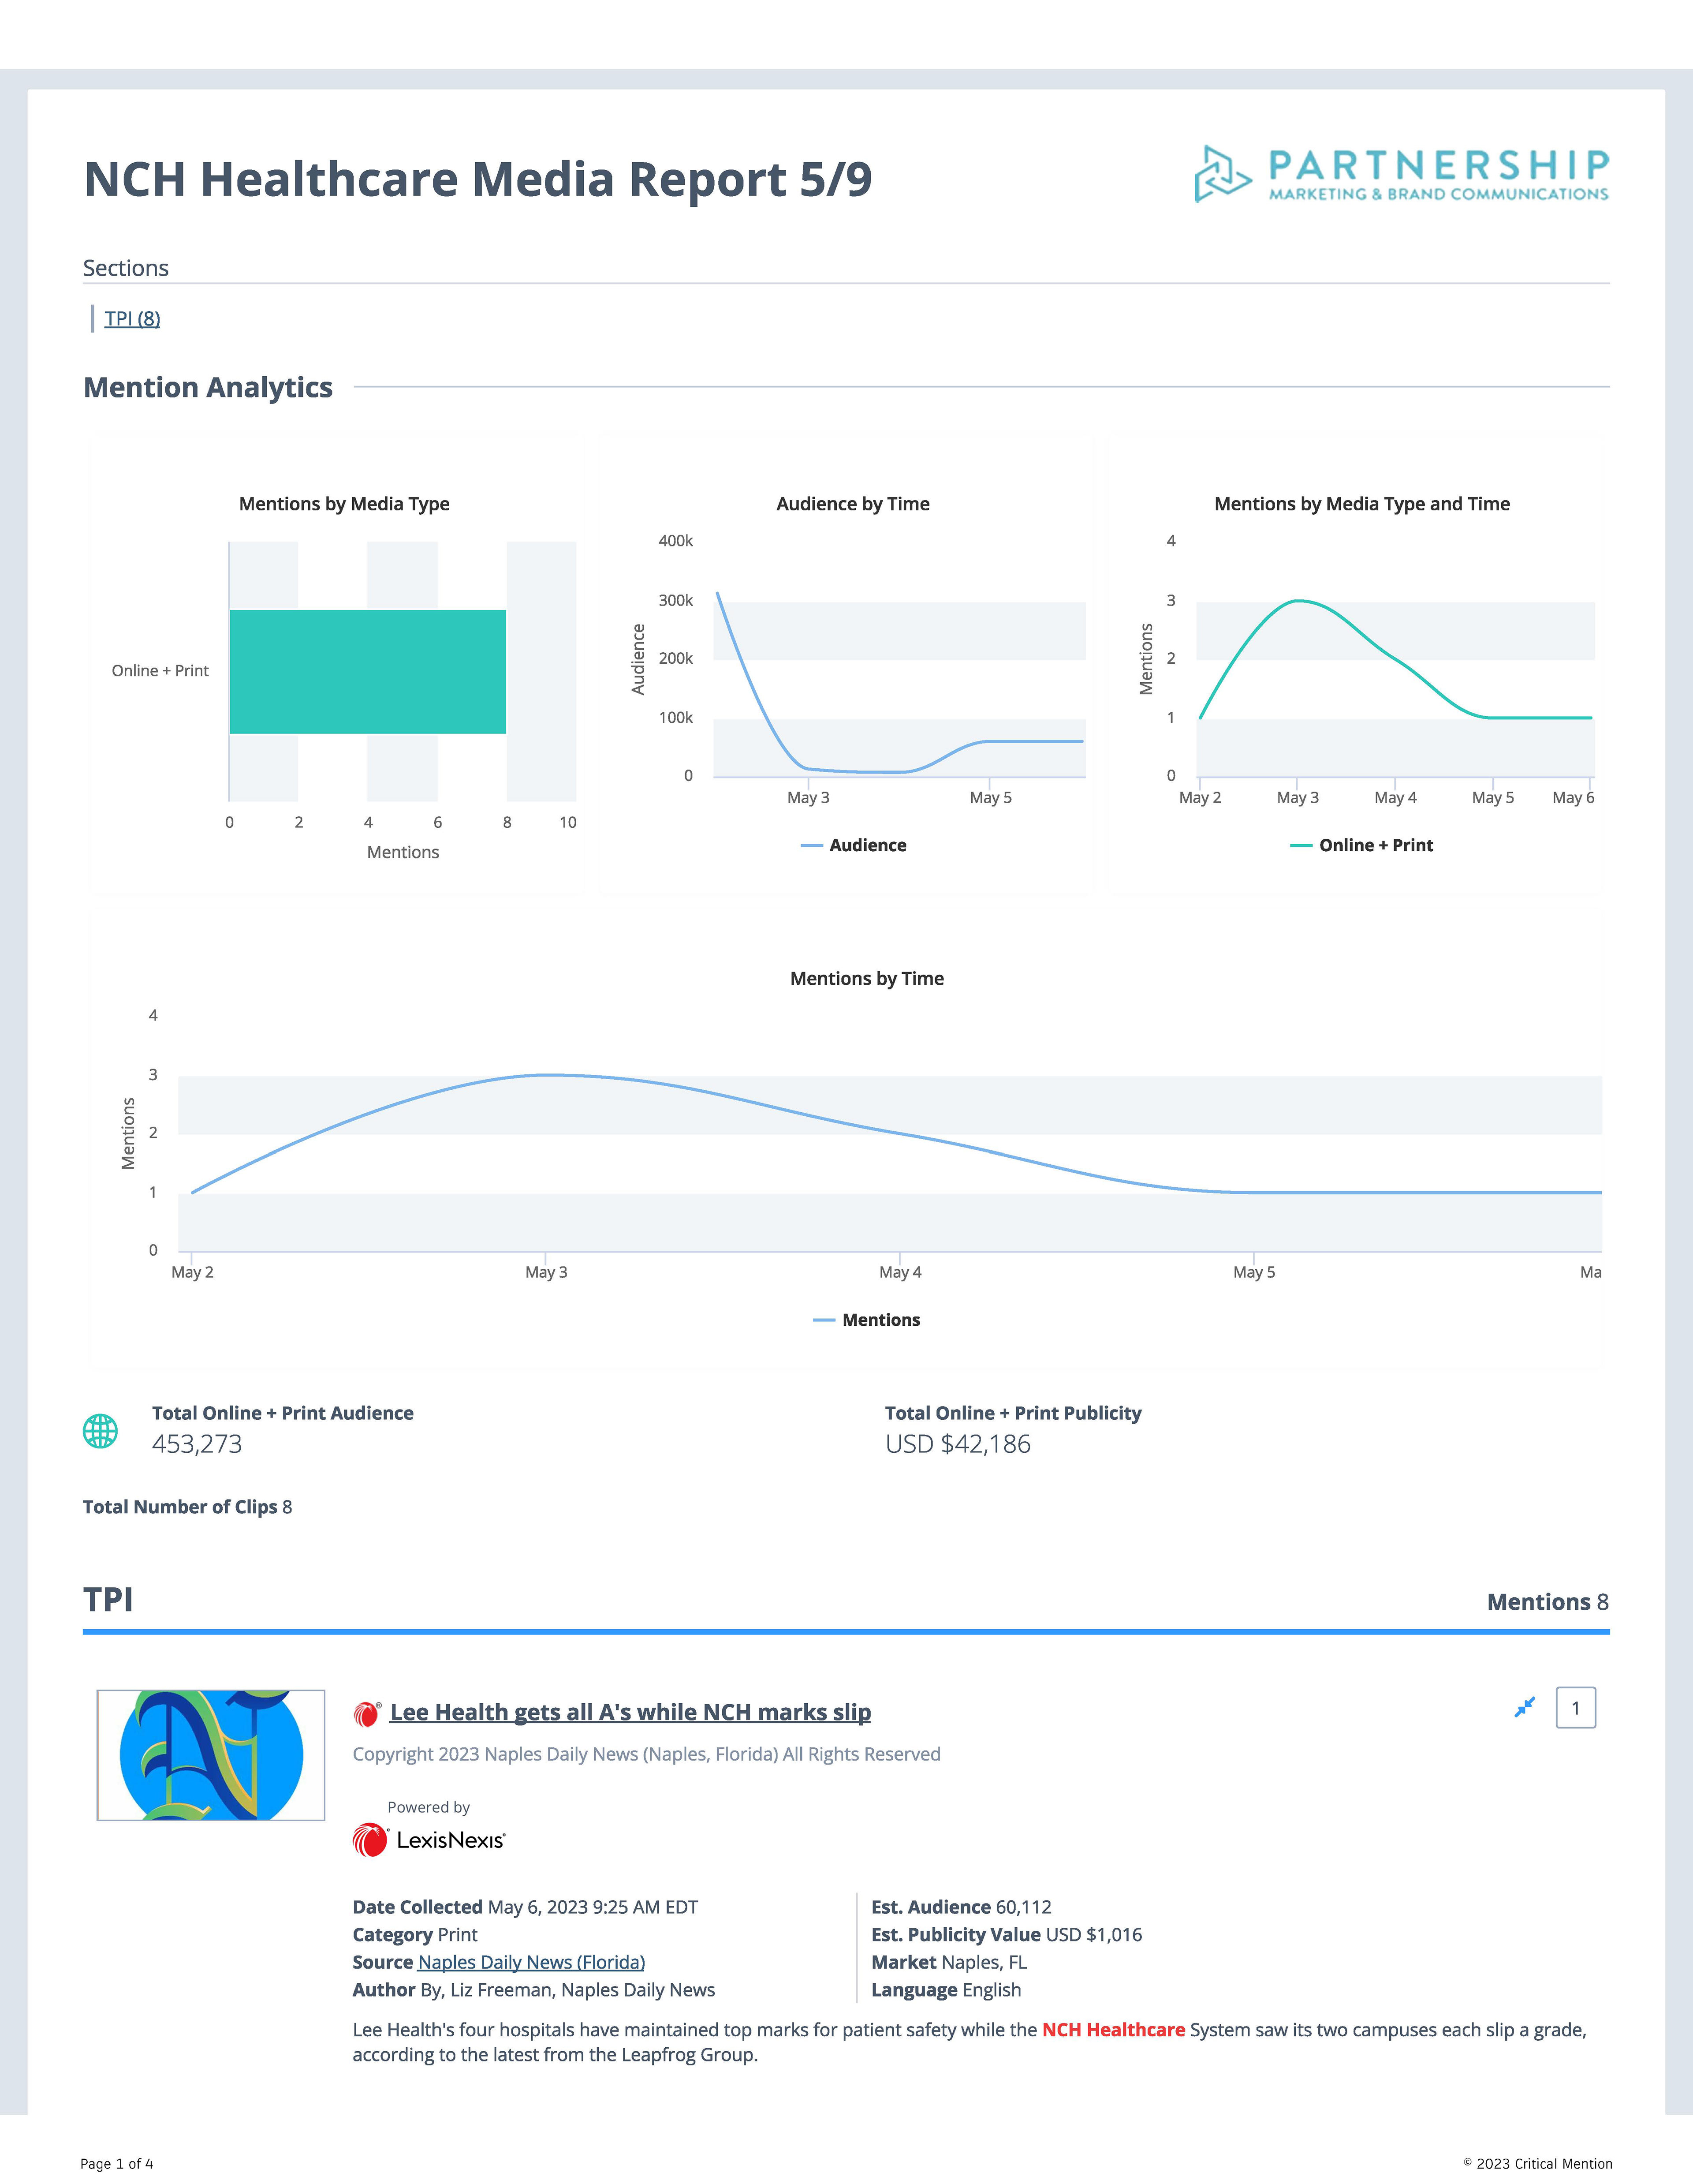
Task: Click the Mentions by Media Type title
Action: coord(344,504)
